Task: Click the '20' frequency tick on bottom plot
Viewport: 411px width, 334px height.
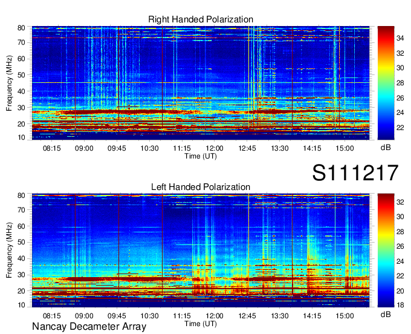Action: 21,291
